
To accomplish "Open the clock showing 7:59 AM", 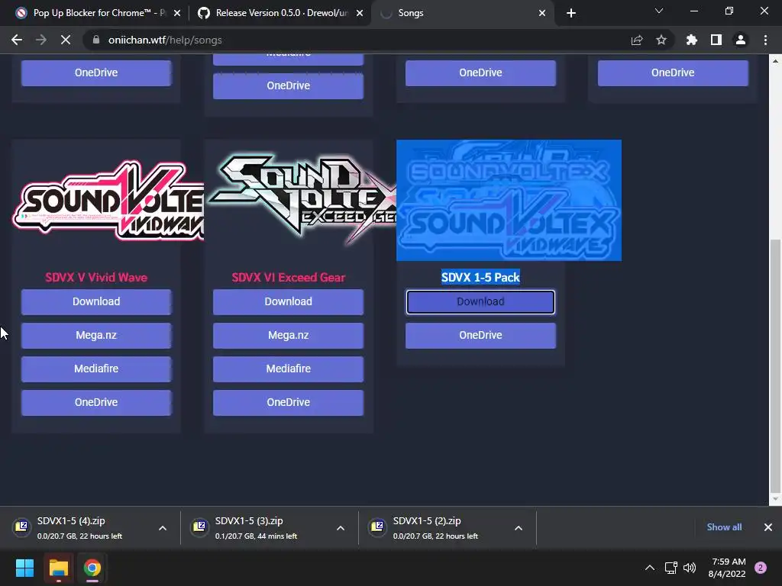I will tap(727, 568).
